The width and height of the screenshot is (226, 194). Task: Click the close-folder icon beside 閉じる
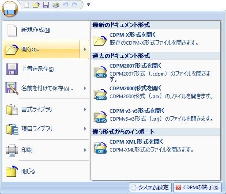(12, 171)
